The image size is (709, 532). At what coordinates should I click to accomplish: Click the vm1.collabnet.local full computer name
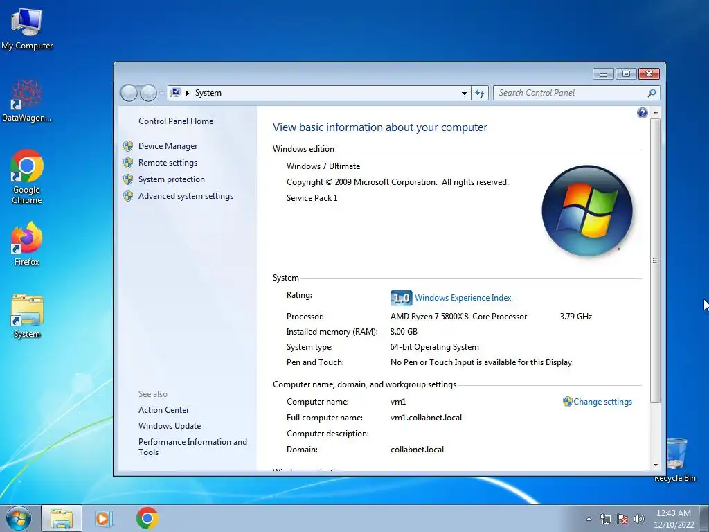(x=426, y=418)
